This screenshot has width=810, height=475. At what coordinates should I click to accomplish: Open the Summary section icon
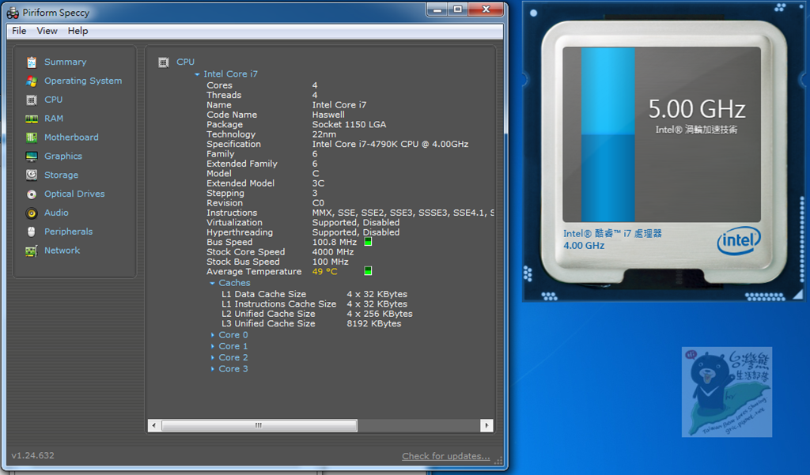click(x=32, y=62)
